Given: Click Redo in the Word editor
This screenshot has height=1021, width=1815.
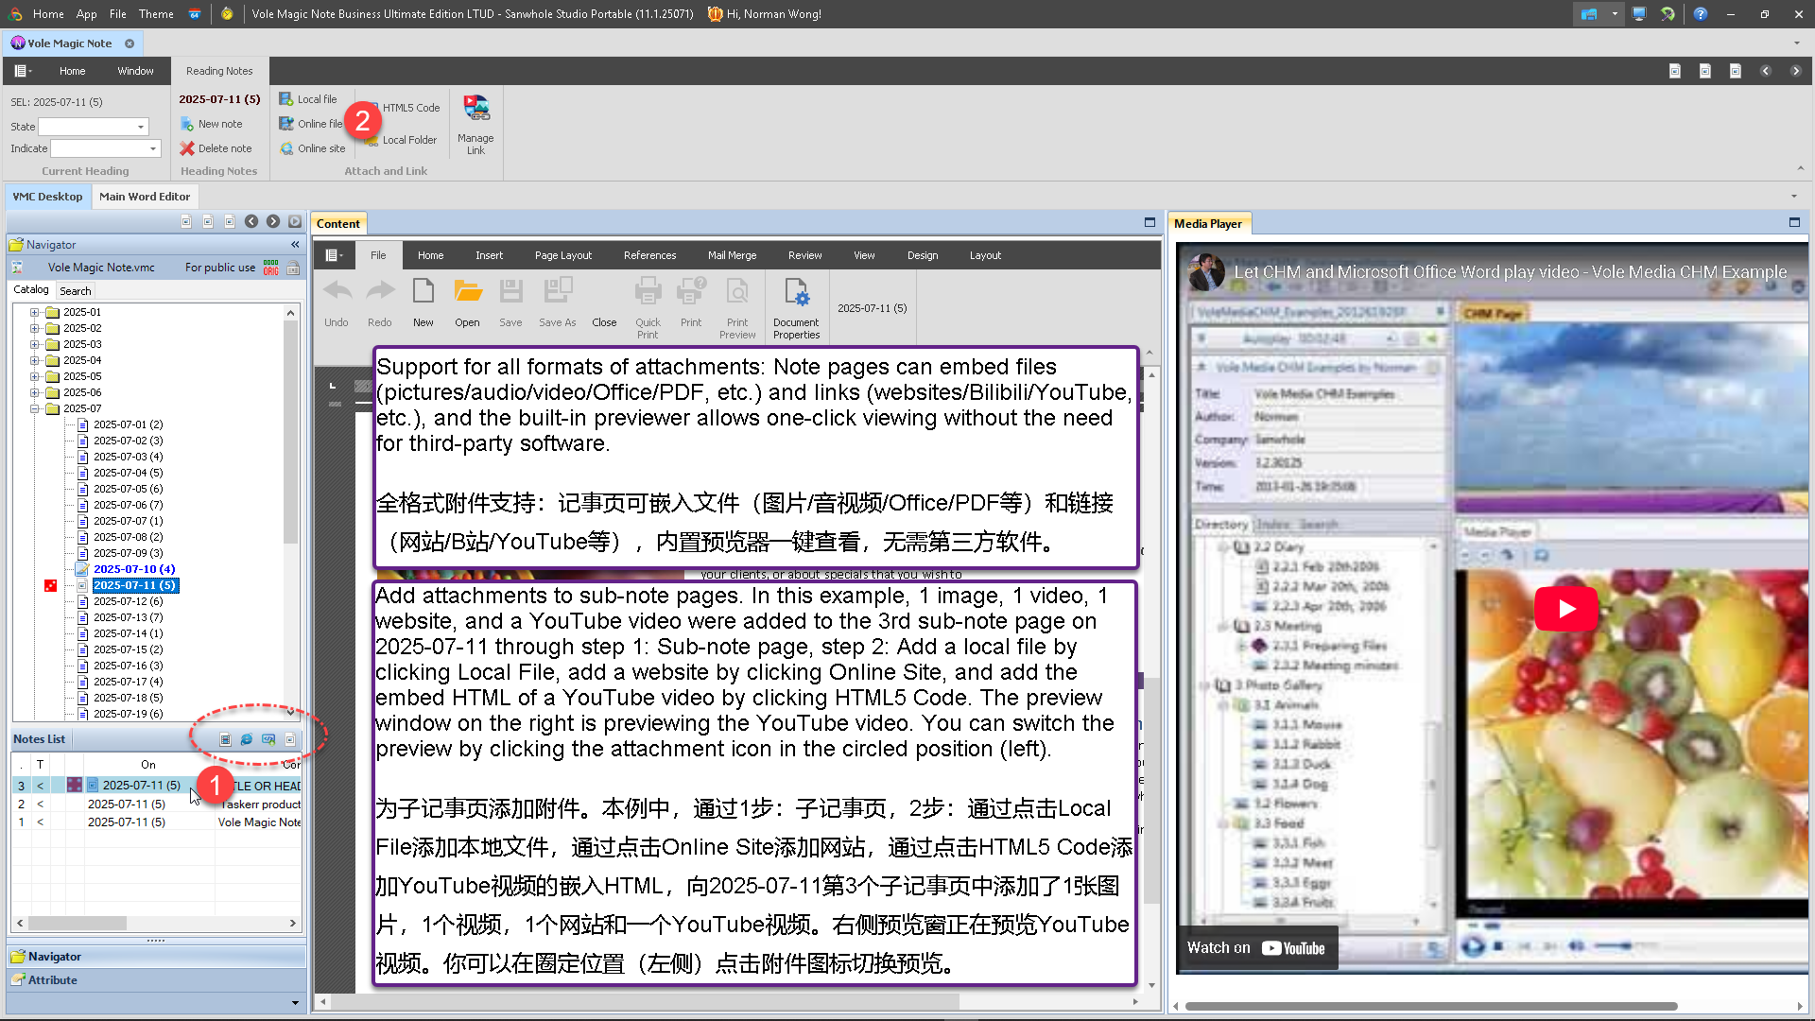Looking at the screenshot, I should coord(380,303).
